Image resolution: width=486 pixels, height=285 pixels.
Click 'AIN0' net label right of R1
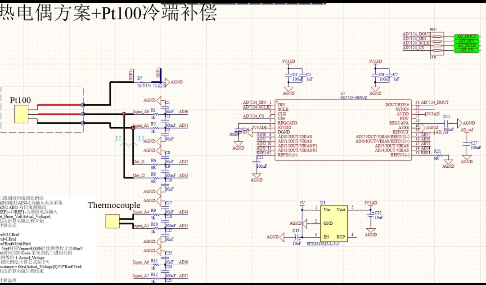pos(184,111)
